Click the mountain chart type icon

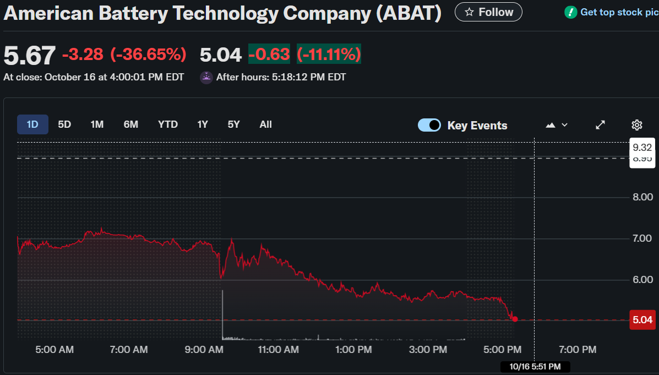[551, 125]
